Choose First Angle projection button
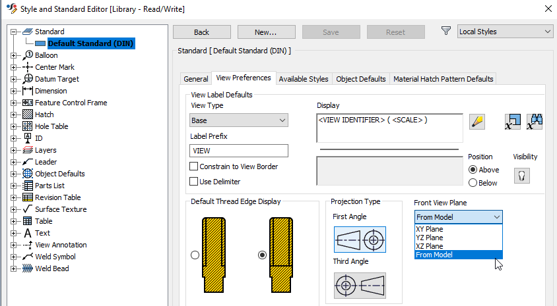The width and height of the screenshot is (557, 306). coord(360,240)
